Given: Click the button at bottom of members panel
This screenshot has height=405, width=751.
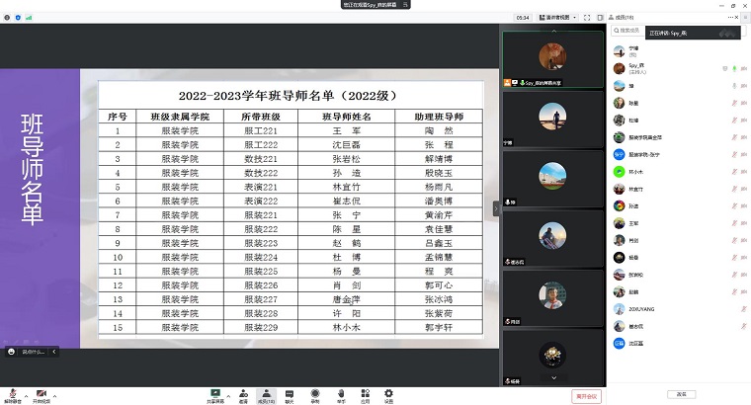Looking at the screenshot, I should pos(681,394).
